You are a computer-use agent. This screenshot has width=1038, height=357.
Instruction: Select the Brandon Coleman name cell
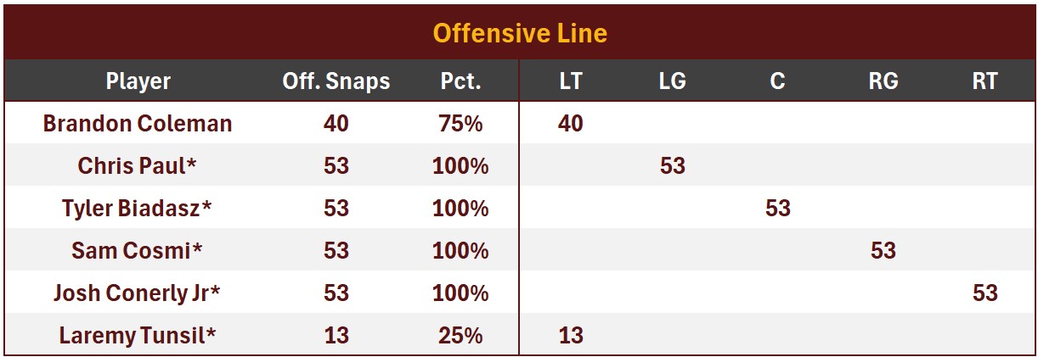click(x=138, y=124)
